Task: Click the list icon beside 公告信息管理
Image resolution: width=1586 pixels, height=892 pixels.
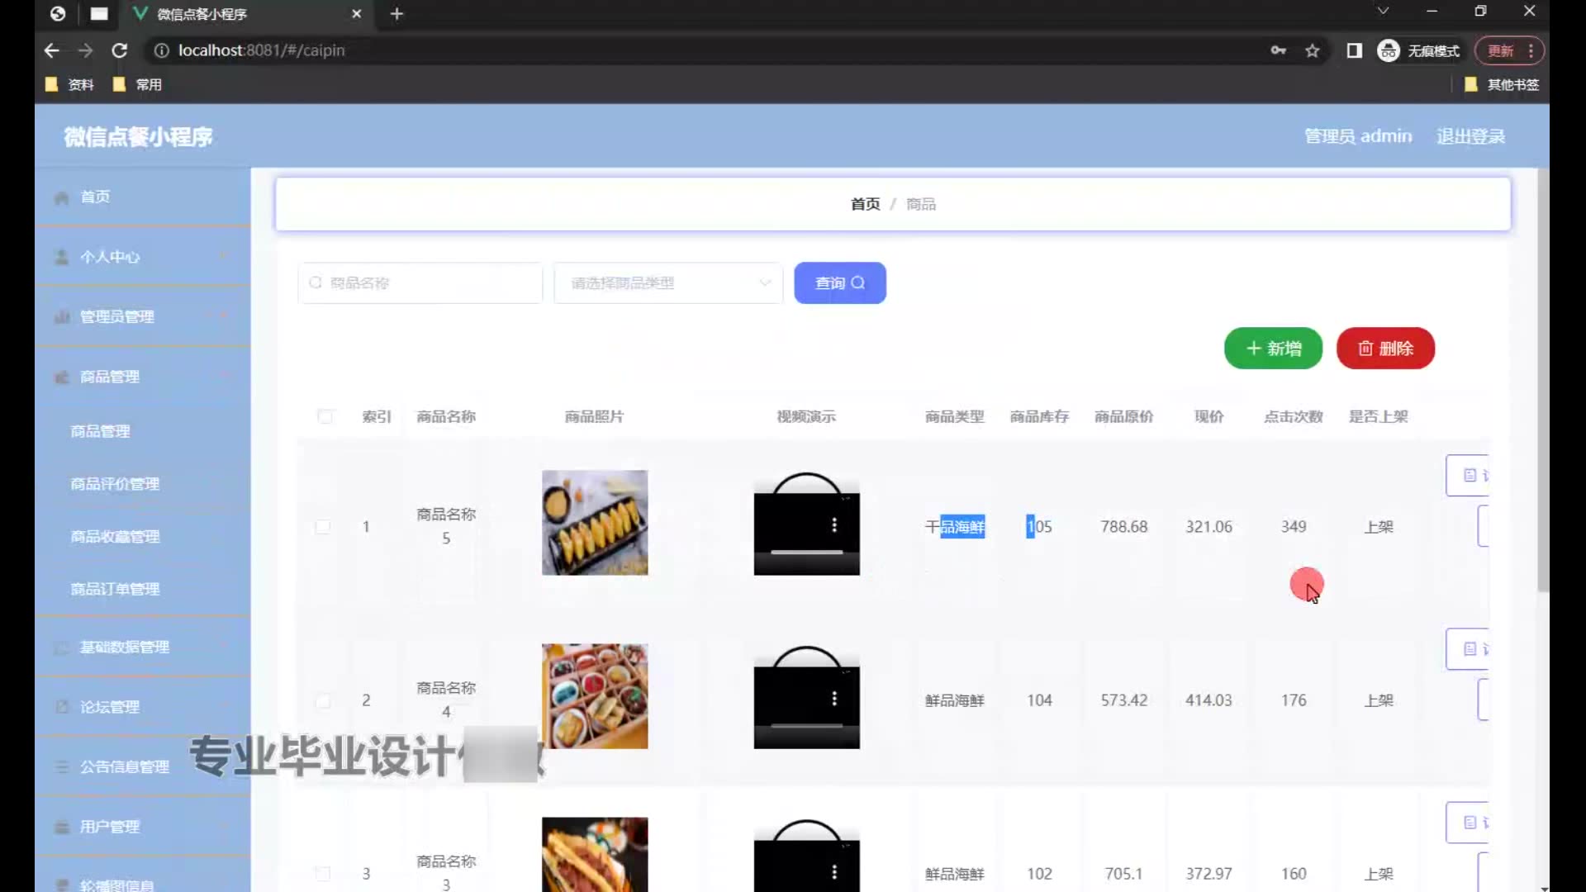Action: [61, 767]
